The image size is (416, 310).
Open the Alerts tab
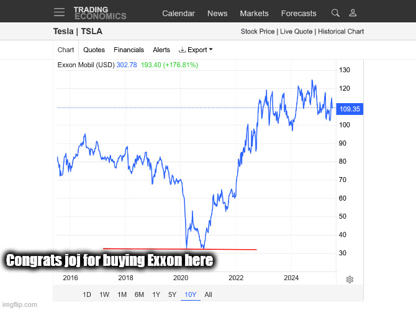161,50
